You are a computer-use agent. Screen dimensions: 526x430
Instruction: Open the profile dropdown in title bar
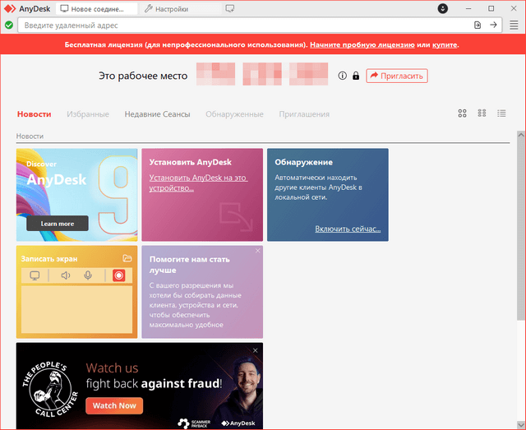tap(442, 9)
